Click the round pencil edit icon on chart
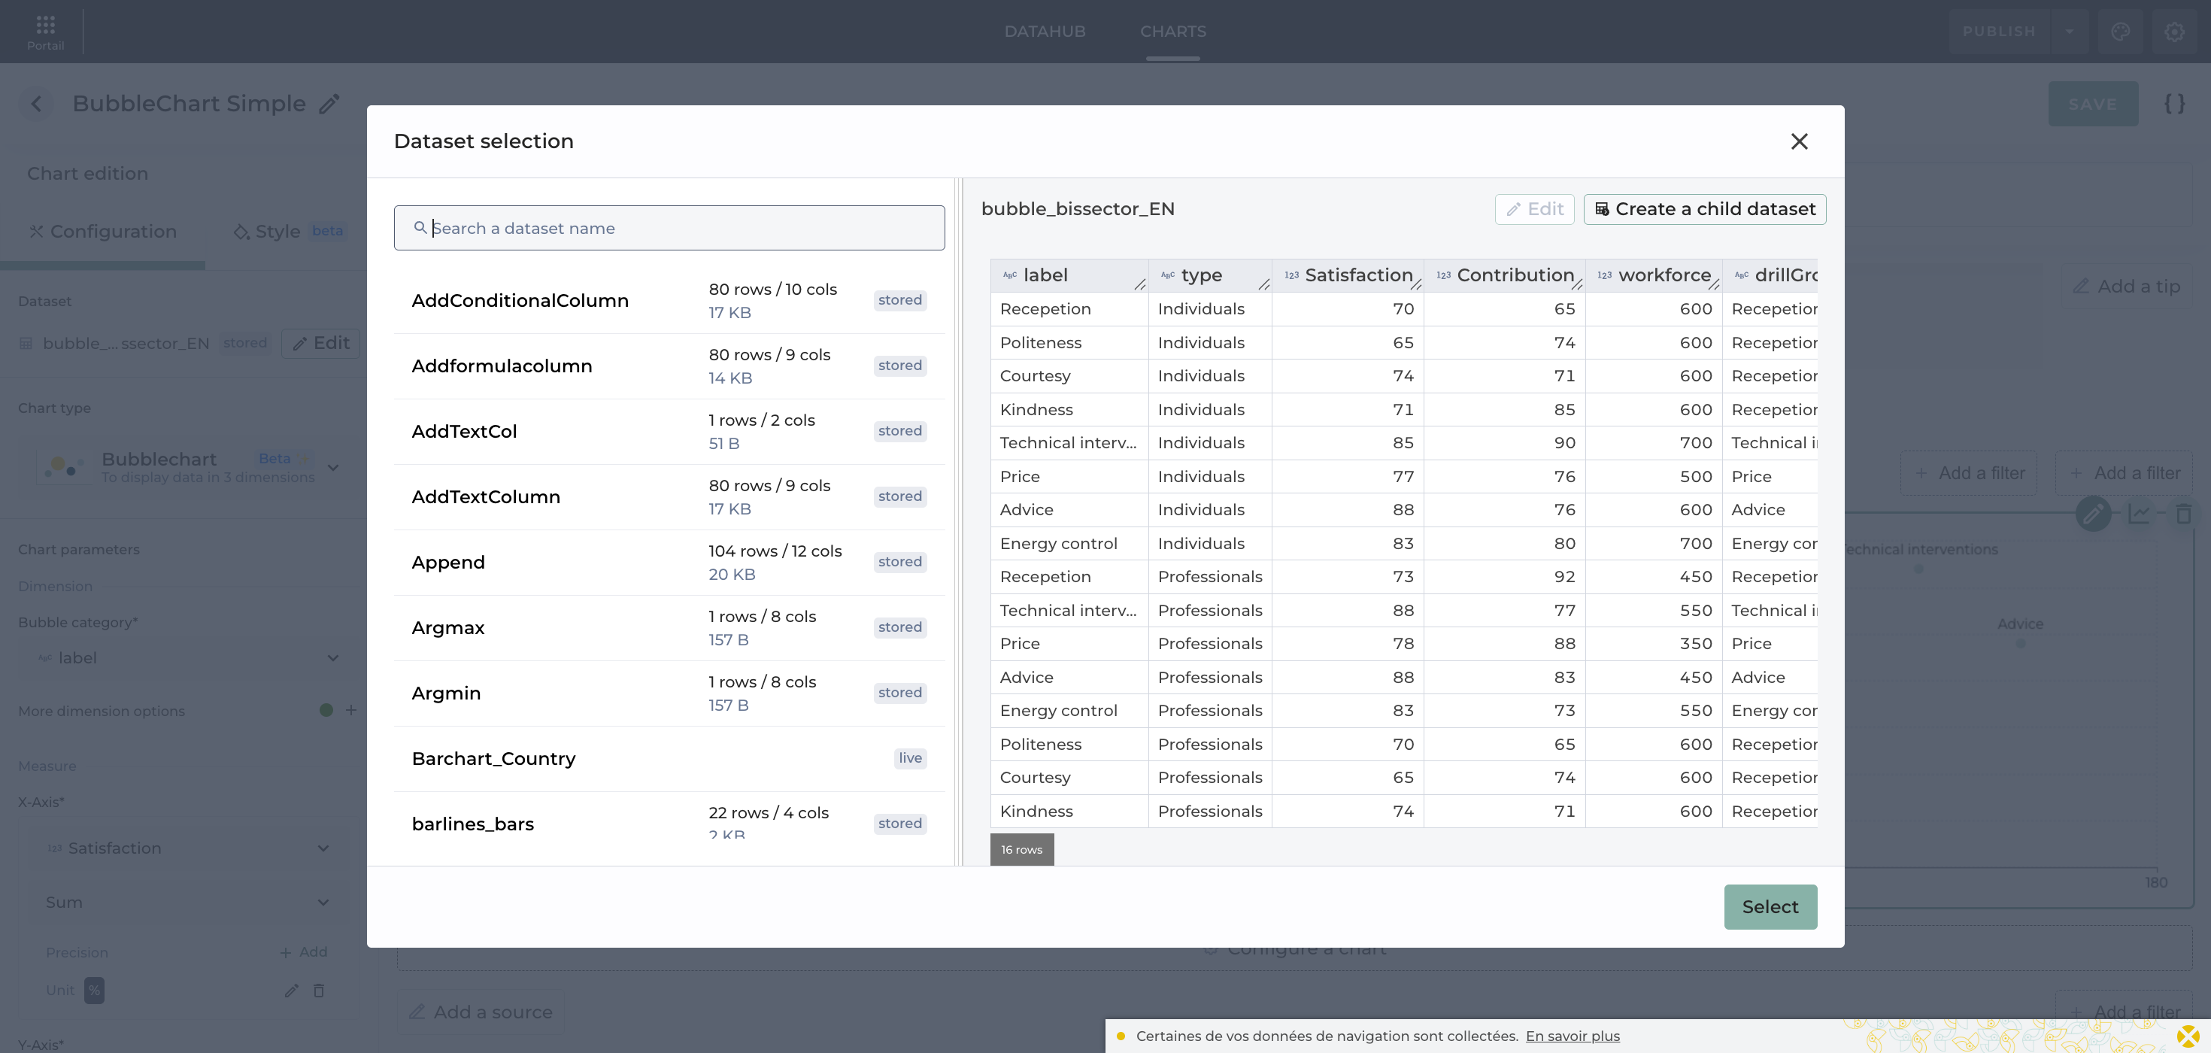This screenshot has height=1053, width=2211. 2092,514
